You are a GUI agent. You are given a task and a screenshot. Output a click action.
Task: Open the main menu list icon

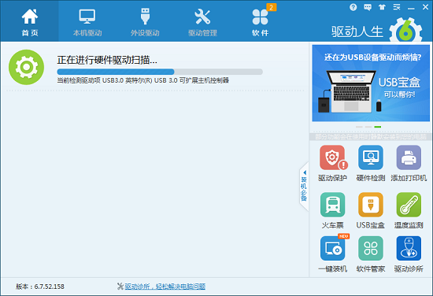point(397,7)
